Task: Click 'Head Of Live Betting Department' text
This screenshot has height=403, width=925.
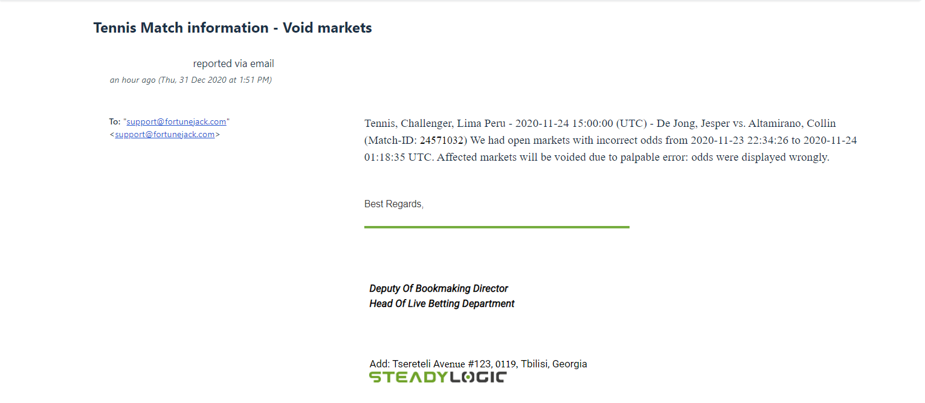Action: pos(442,304)
